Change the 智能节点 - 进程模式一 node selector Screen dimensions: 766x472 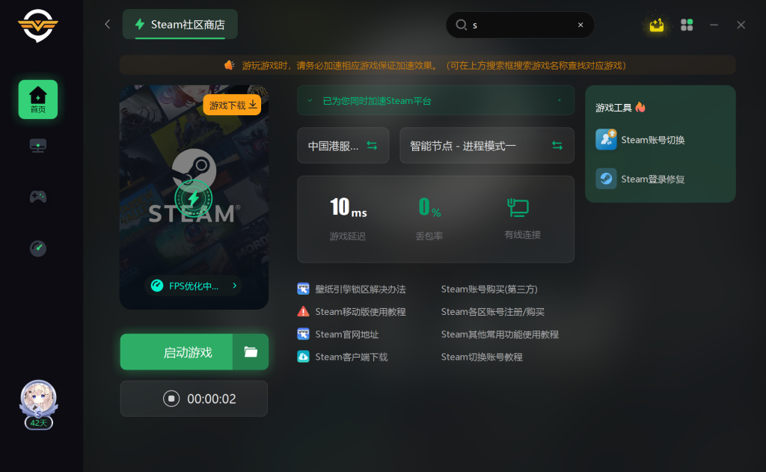[x=486, y=146]
